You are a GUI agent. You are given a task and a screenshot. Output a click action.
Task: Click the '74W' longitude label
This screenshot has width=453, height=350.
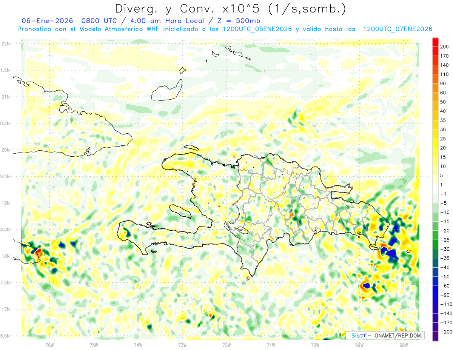[138, 345]
